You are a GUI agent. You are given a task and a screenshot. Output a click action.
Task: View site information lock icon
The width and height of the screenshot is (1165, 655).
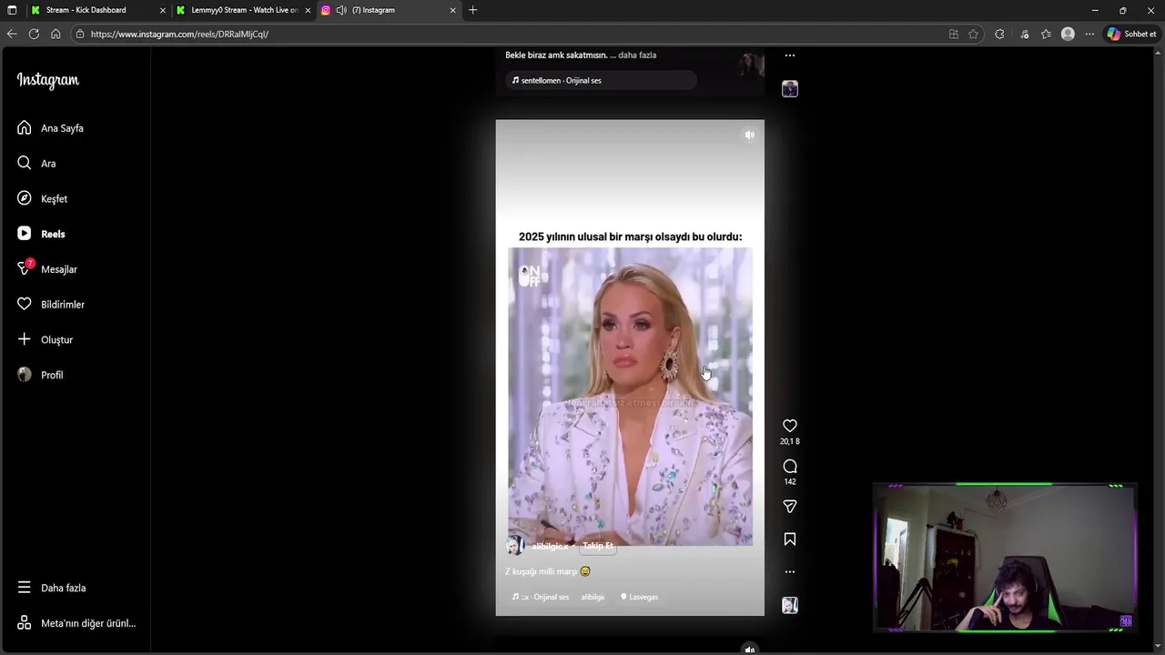tap(80, 34)
